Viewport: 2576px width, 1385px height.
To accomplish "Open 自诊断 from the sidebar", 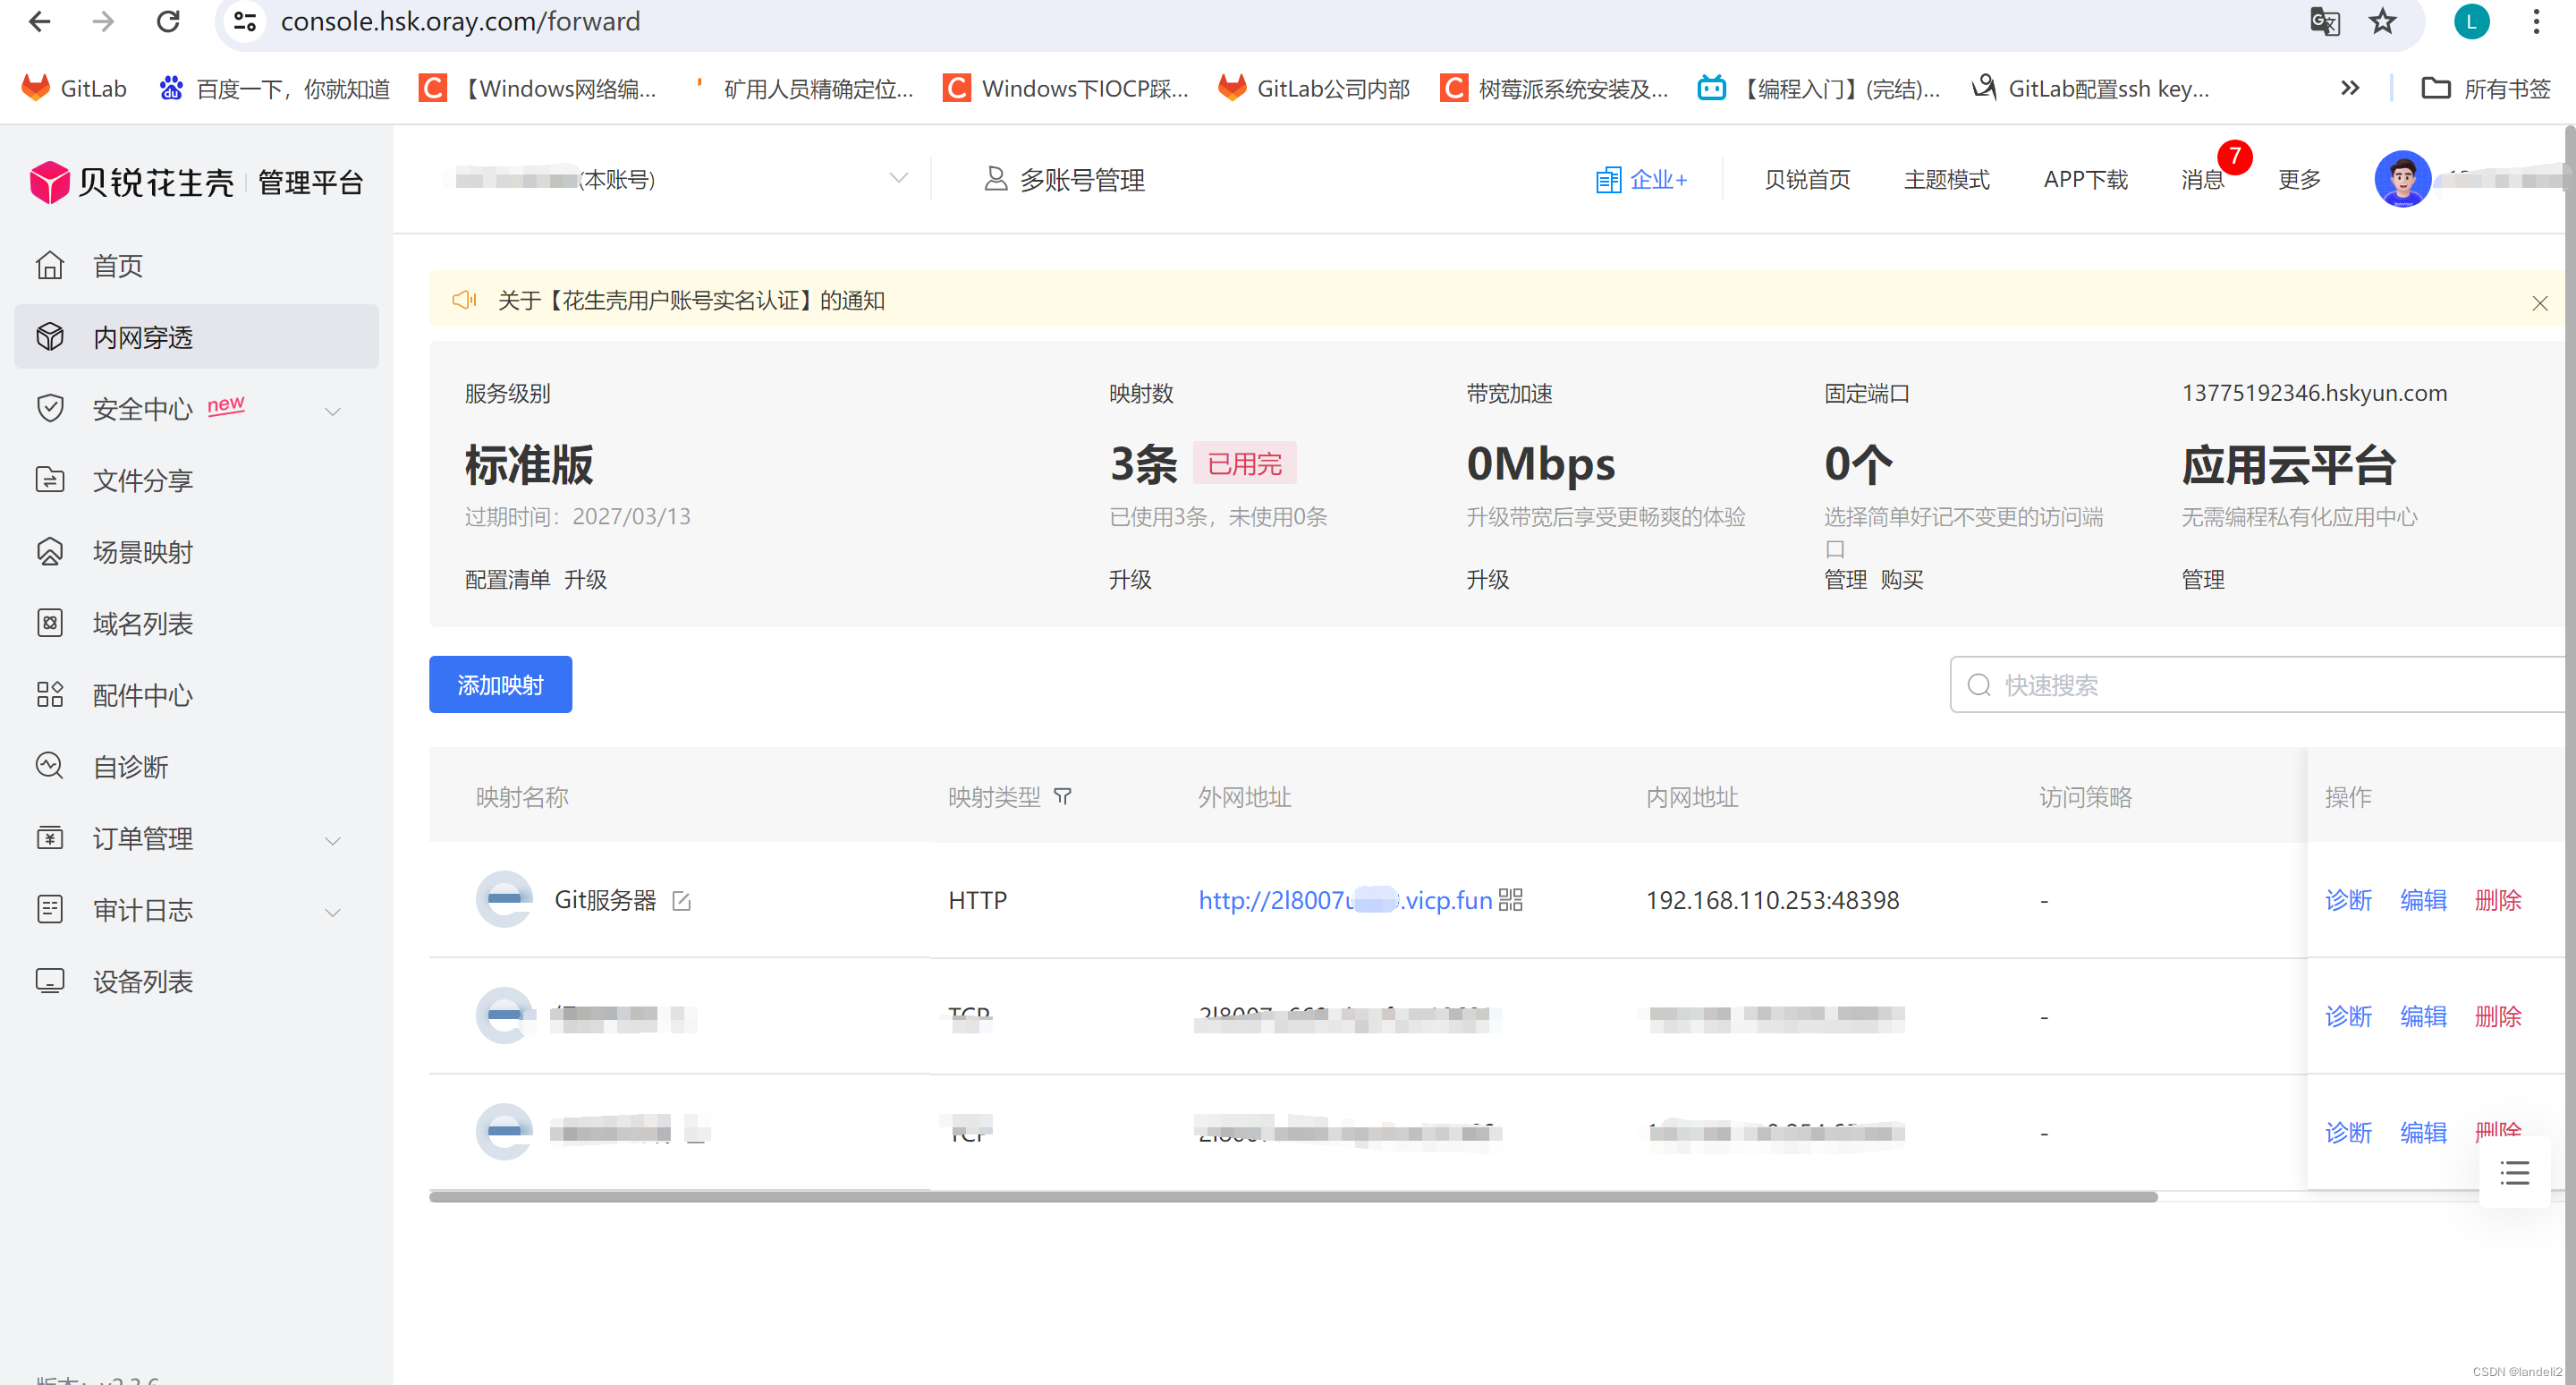I will coord(130,767).
